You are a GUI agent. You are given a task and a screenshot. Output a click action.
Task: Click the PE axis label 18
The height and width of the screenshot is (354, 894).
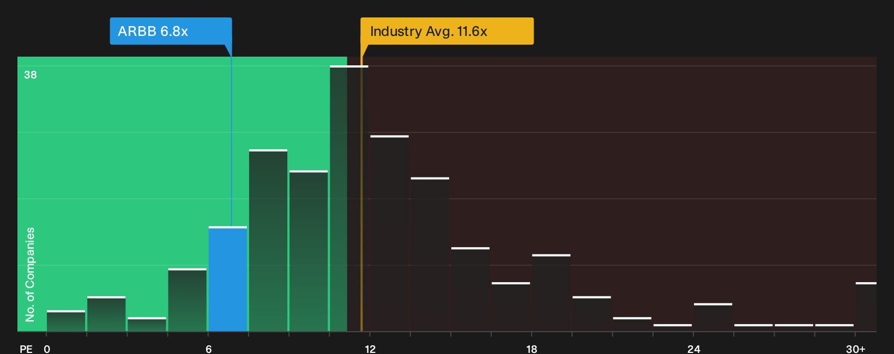[531, 349]
